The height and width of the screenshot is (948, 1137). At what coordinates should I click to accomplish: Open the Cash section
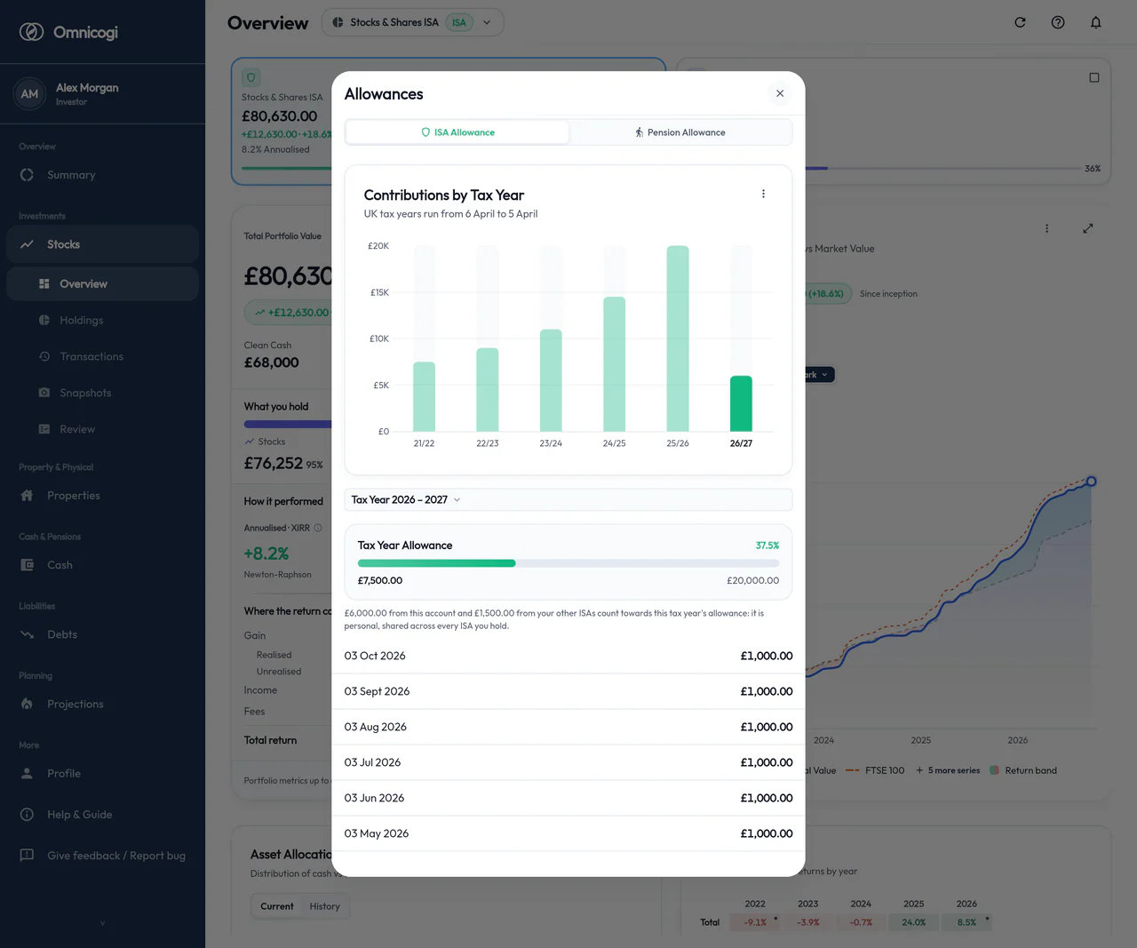(x=102, y=565)
